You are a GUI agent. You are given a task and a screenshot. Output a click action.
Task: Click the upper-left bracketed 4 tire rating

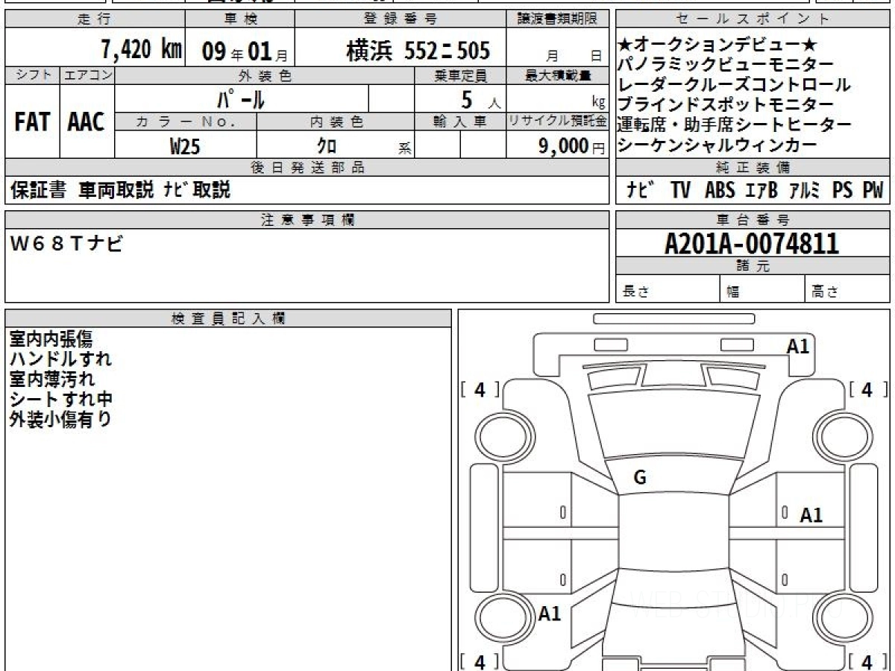480,389
